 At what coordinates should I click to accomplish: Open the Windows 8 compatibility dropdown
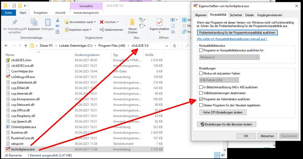229,57
